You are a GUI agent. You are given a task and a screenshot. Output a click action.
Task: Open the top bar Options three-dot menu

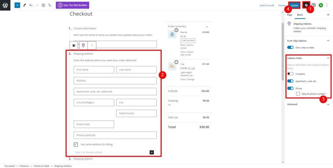tap(327, 5)
